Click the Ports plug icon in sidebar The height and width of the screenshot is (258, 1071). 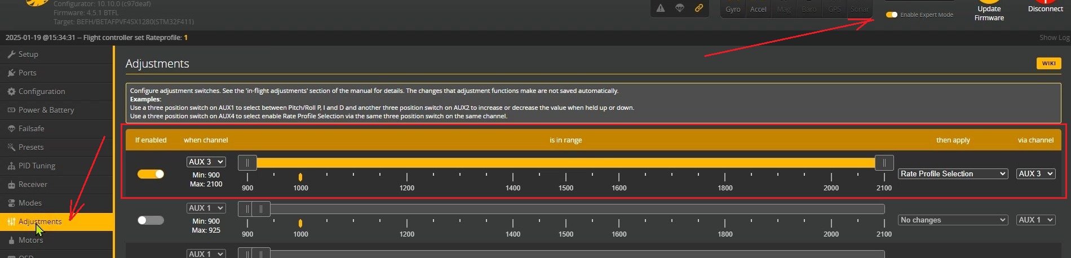click(11, 73)
